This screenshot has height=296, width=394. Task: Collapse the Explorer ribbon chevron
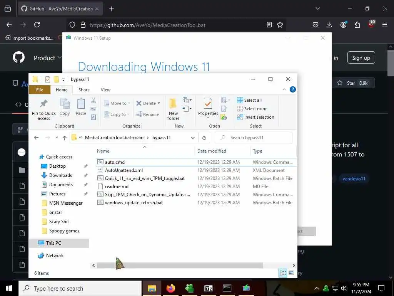[x=284, y=89]
